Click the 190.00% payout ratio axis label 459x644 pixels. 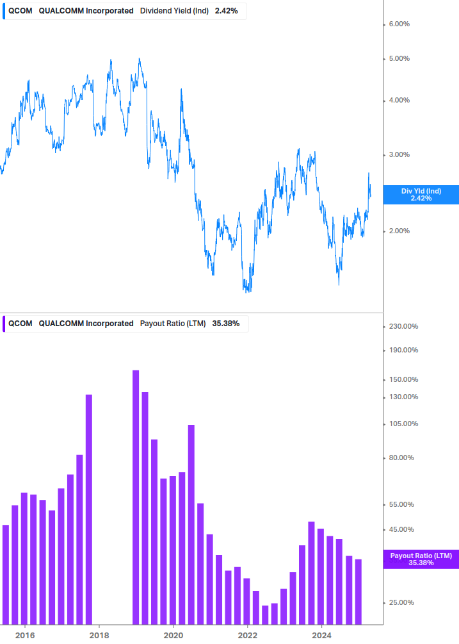click(x=403, y=351)
